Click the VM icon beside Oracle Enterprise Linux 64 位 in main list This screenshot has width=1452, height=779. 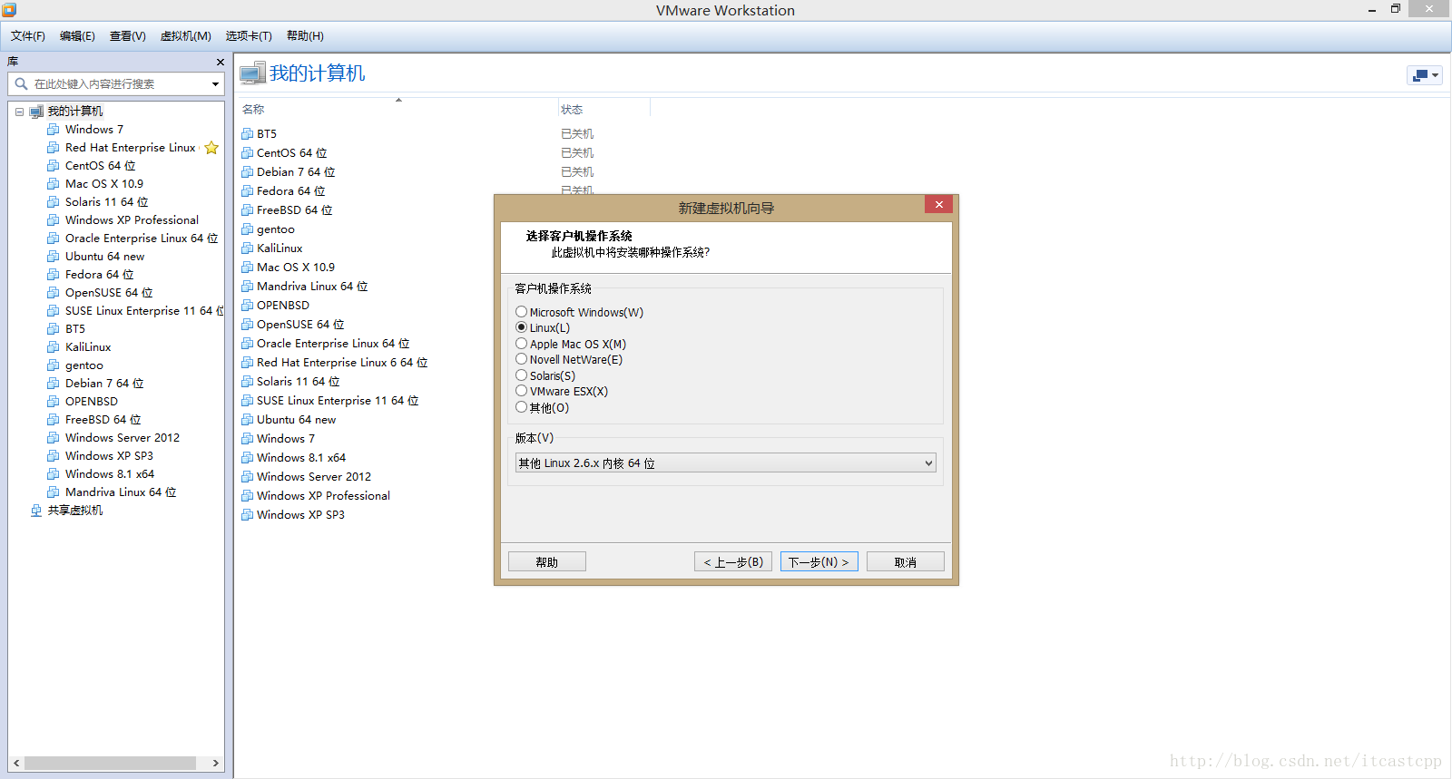point(247,344)
